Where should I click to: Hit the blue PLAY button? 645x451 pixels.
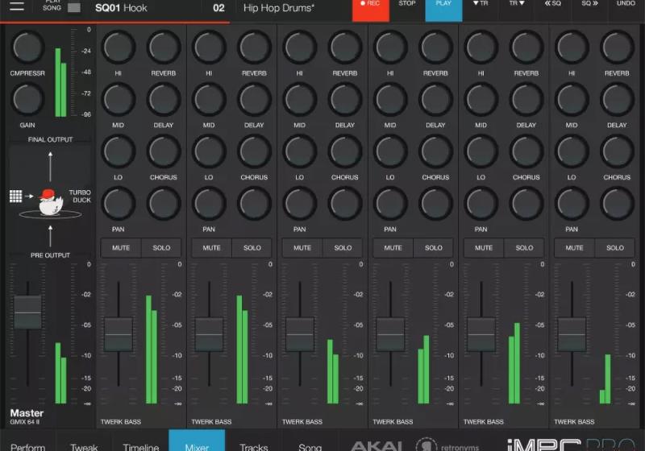(443, 10)
